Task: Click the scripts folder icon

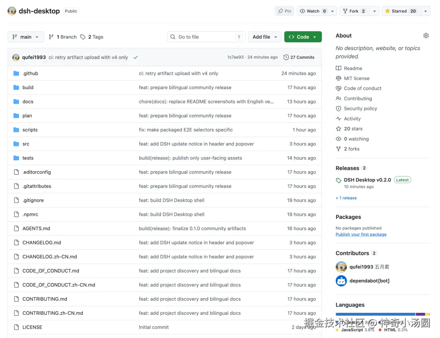Action: pos(16,130)
